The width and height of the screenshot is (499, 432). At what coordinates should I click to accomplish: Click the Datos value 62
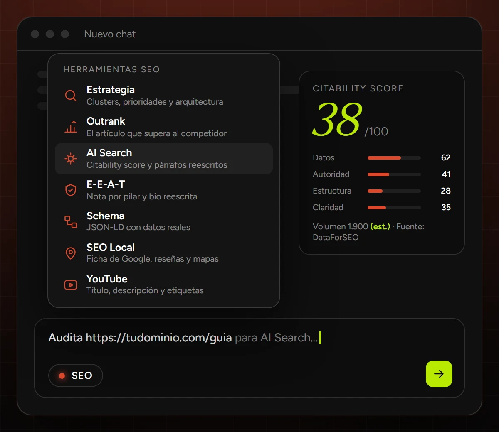pyautogui.click(x=446, y=157)
